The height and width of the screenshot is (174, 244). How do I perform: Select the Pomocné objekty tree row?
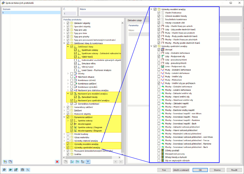[x=83, y=114]
